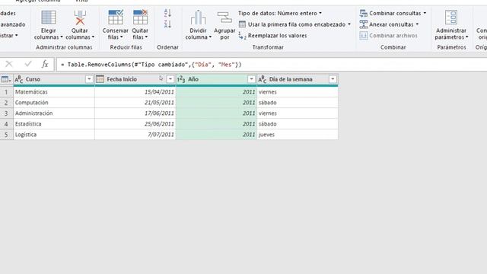Click the Computación cell
The height and width of the screenshot is (274, 487).
coord(54,103)
